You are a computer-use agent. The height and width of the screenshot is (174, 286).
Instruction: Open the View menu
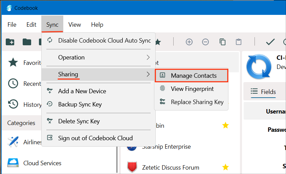coord(74,25)
